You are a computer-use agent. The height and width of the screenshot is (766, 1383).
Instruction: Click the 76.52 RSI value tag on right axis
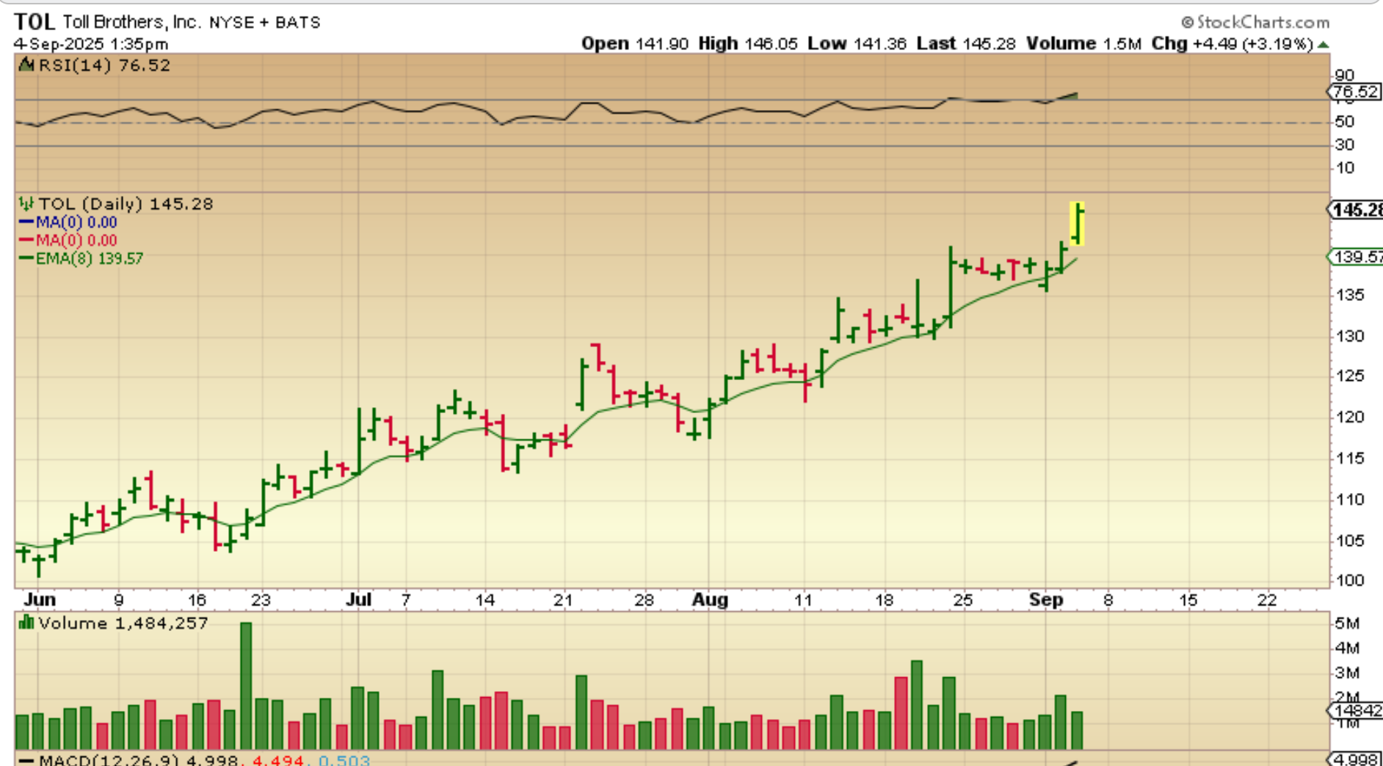tap(1355, 92)
